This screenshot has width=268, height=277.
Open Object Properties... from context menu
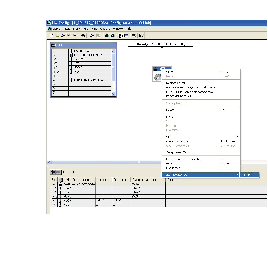[x=201, y=141]
